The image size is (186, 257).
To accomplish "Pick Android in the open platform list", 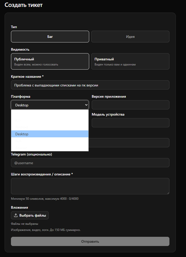I will tap(50, 127).
